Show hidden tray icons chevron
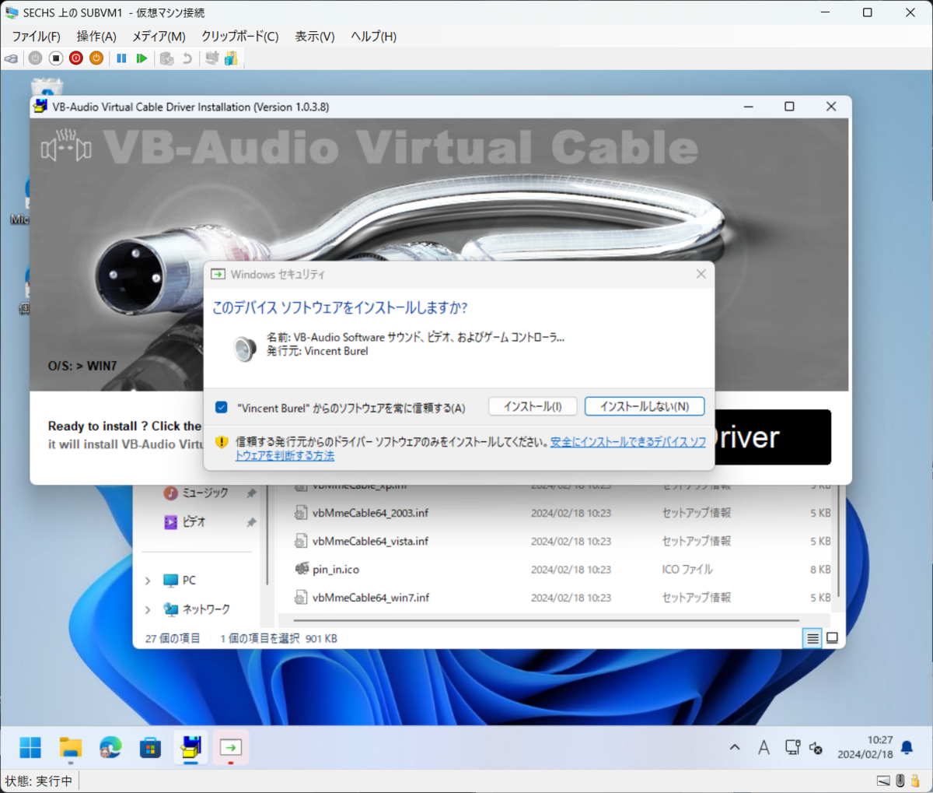 (735, 748)
